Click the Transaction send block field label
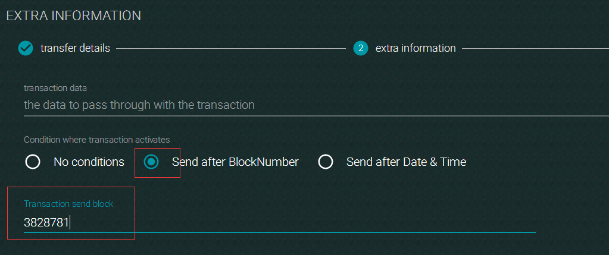This screenshot has width=609, height=255. [x=68, y=204]
